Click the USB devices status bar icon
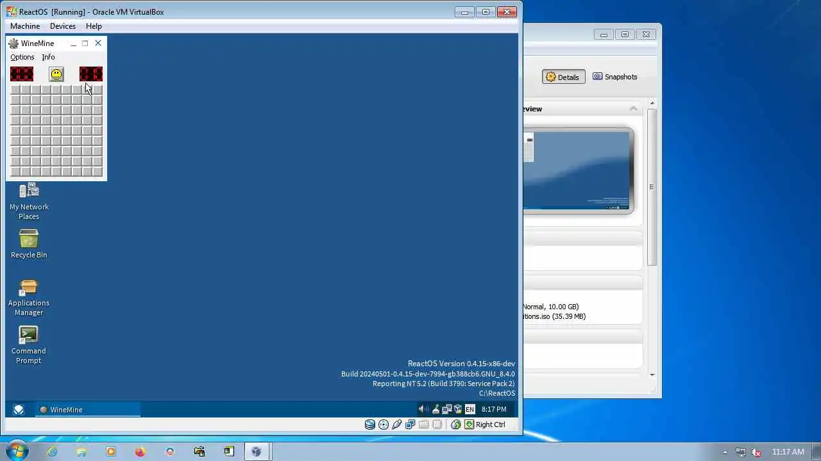Viewport: 821px width, 461px height. pos(397,425)
